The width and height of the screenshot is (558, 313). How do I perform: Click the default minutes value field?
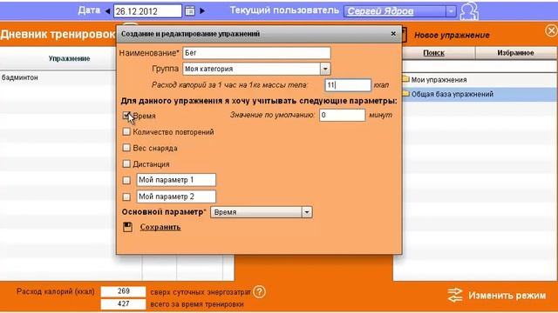click(x=343, y=115)
